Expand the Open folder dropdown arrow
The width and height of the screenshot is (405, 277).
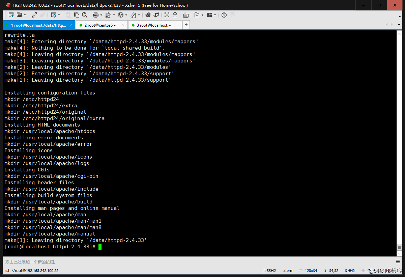pyautogui.click(x=25, y=15)
